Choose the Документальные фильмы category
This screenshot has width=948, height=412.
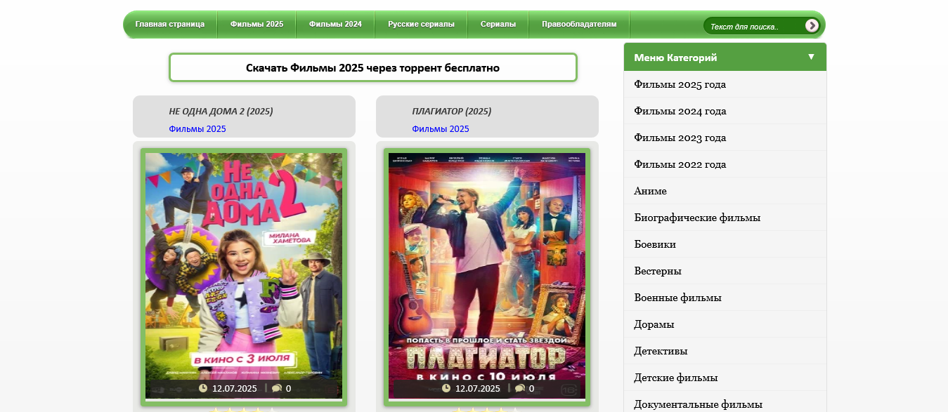[x=725, y=402]
